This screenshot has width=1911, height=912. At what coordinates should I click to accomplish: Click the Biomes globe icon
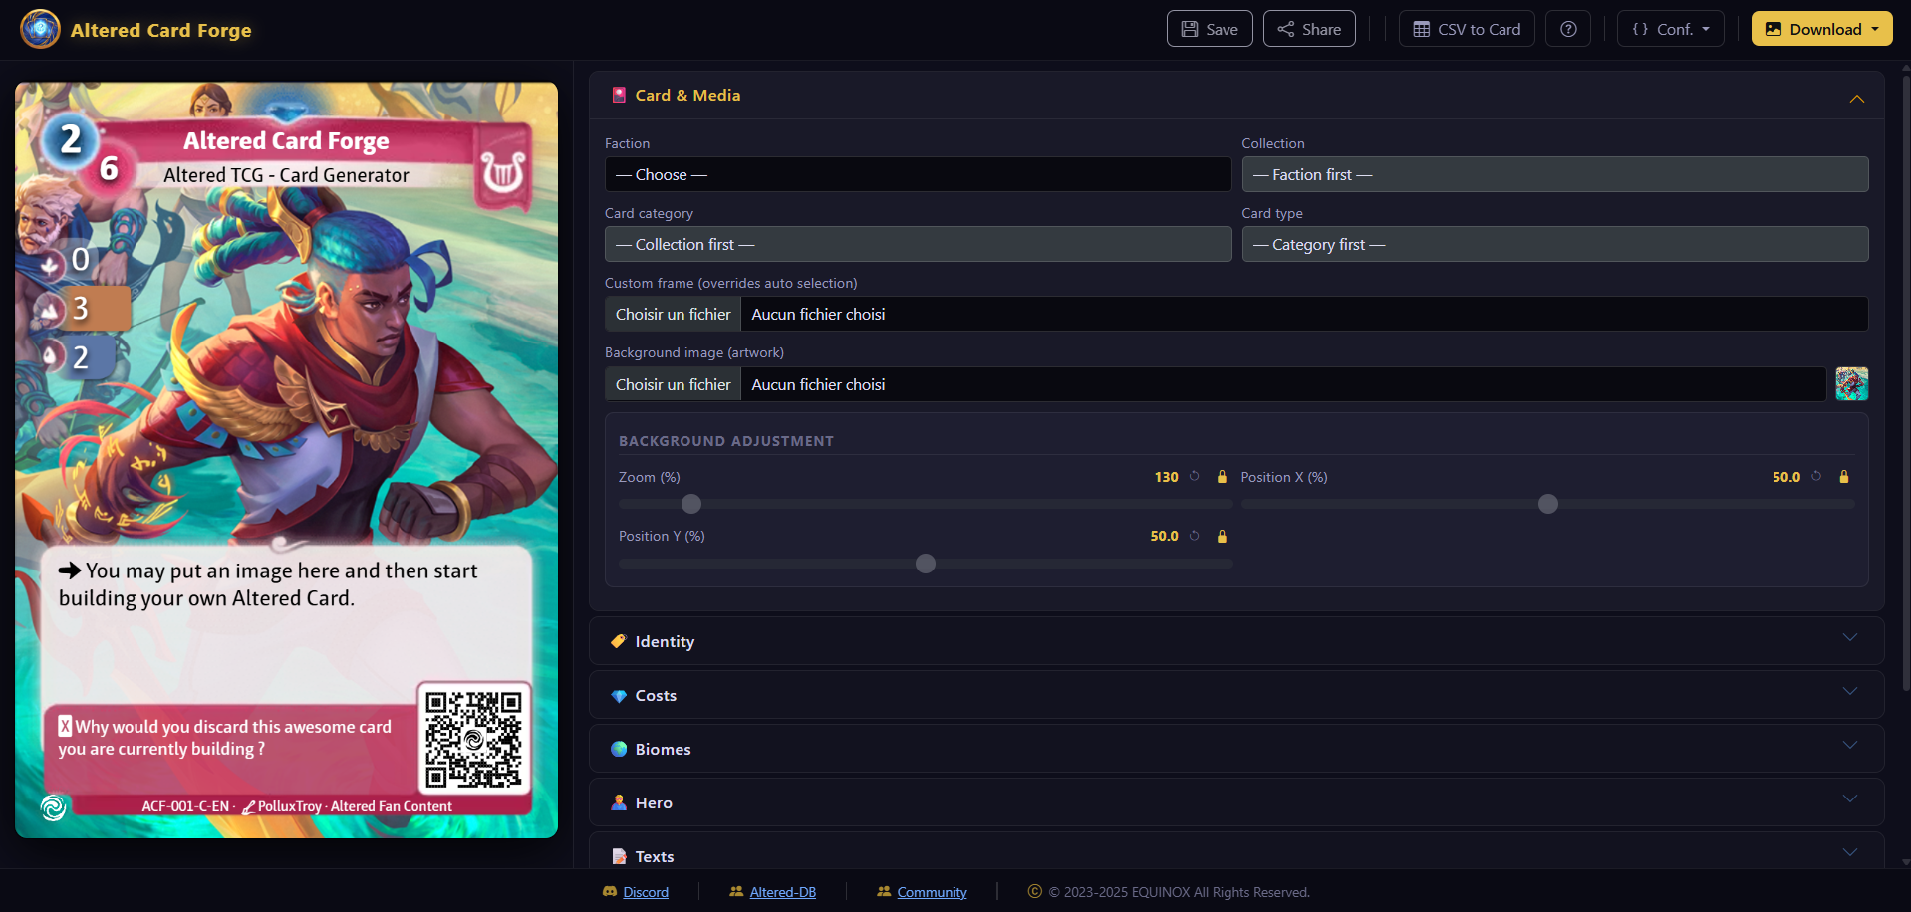click(619, 749)
